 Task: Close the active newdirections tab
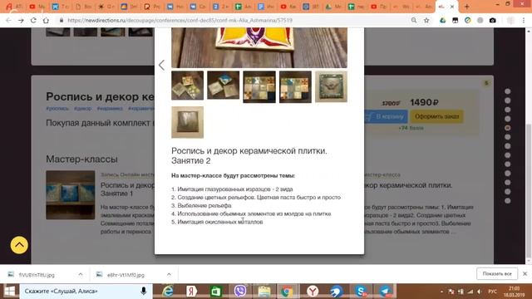[452, 7]
